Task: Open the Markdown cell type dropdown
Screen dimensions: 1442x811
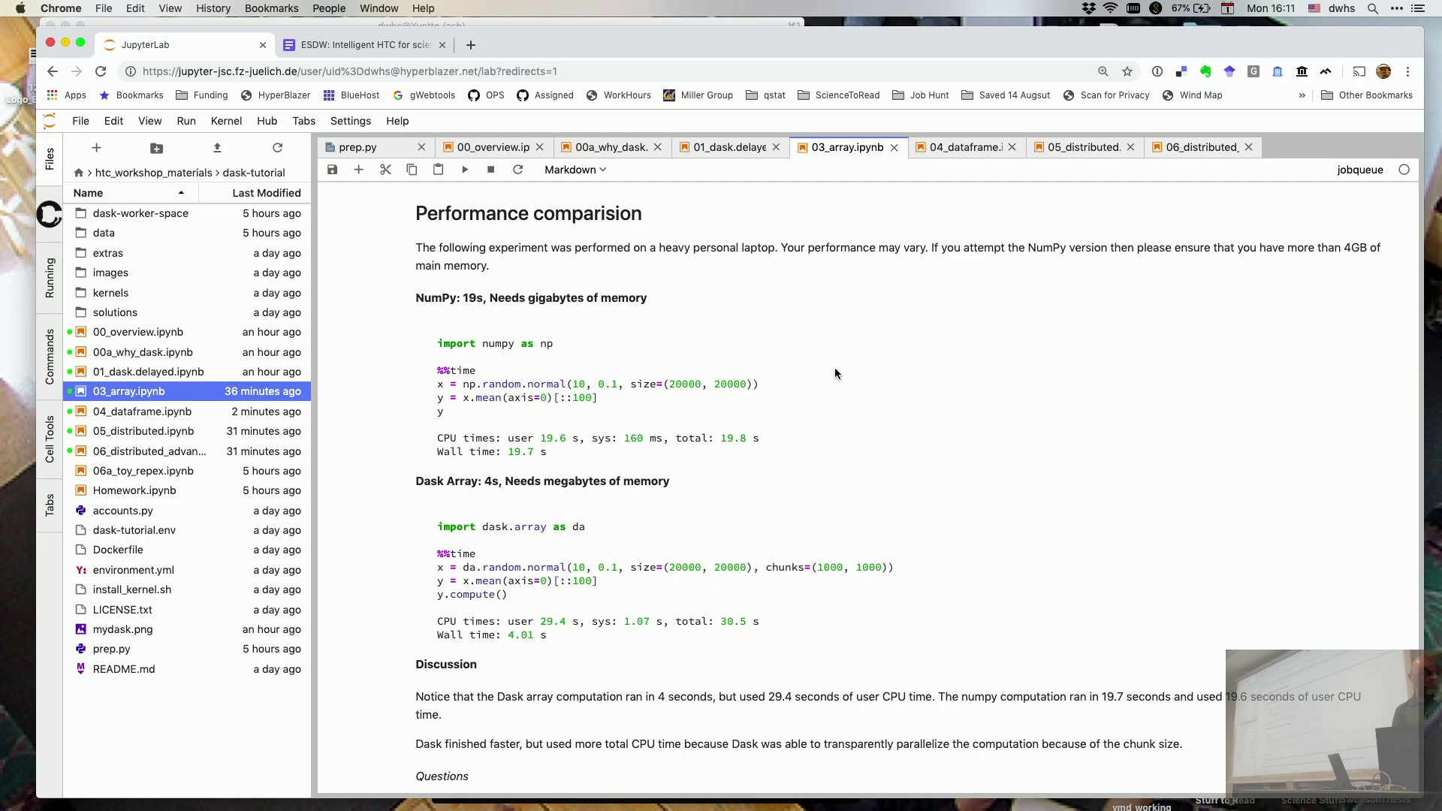Action: coord(575,170)
